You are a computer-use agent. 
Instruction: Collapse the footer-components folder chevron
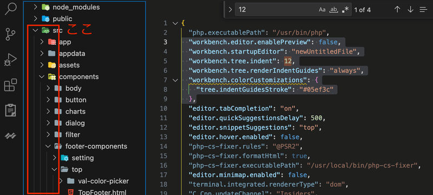tap(48, 146)
